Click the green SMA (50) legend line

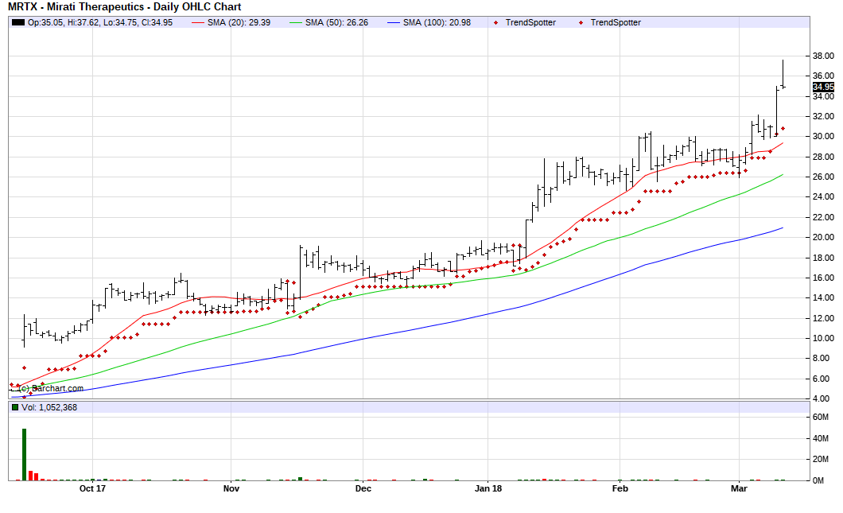tap(296, 22)
